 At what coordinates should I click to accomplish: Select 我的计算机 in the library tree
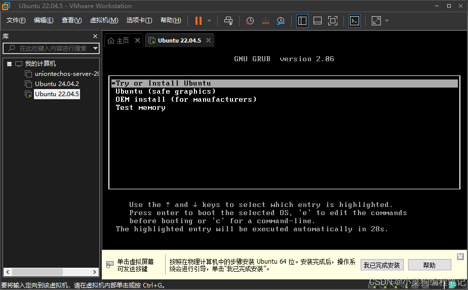41,64
